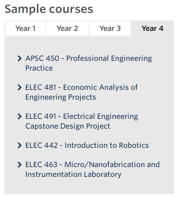This screenshot has height=197, width=178.
Task: Click the word Practice under APSC 450
Action: pos(39,68)
